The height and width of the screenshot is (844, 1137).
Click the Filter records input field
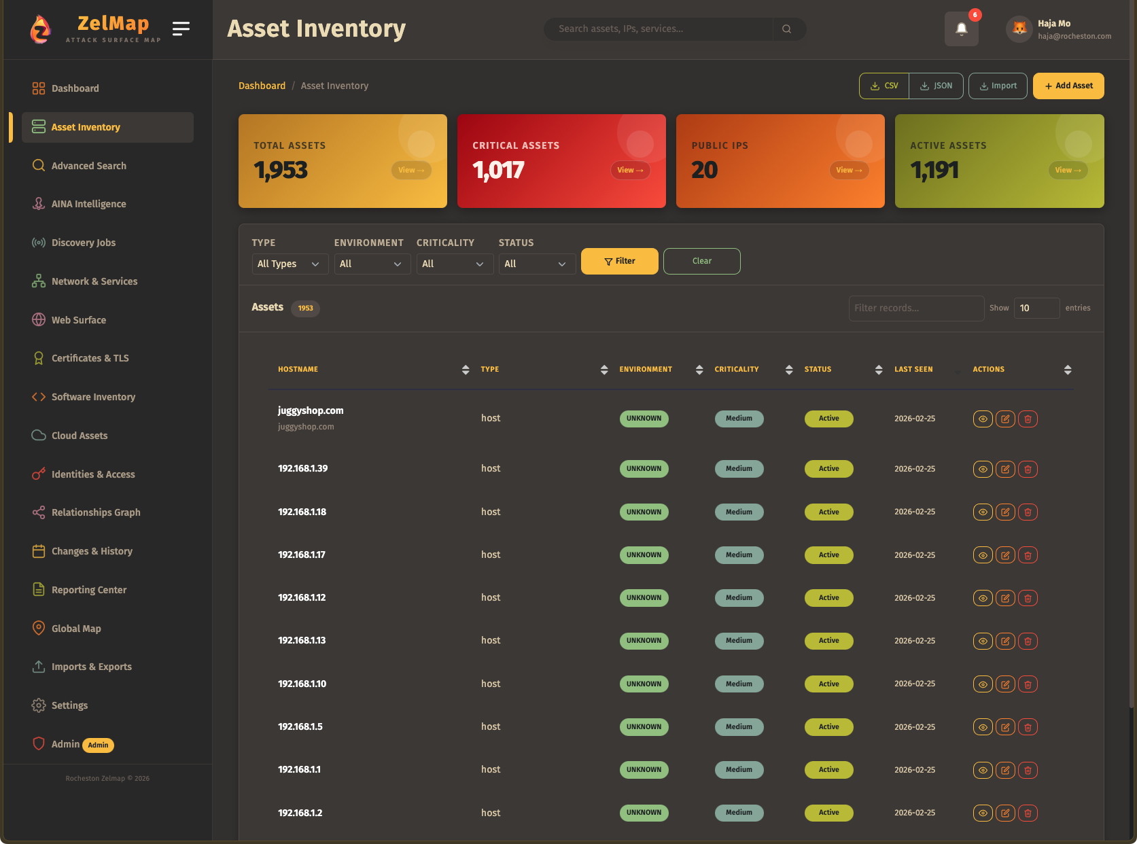[915, 309]
